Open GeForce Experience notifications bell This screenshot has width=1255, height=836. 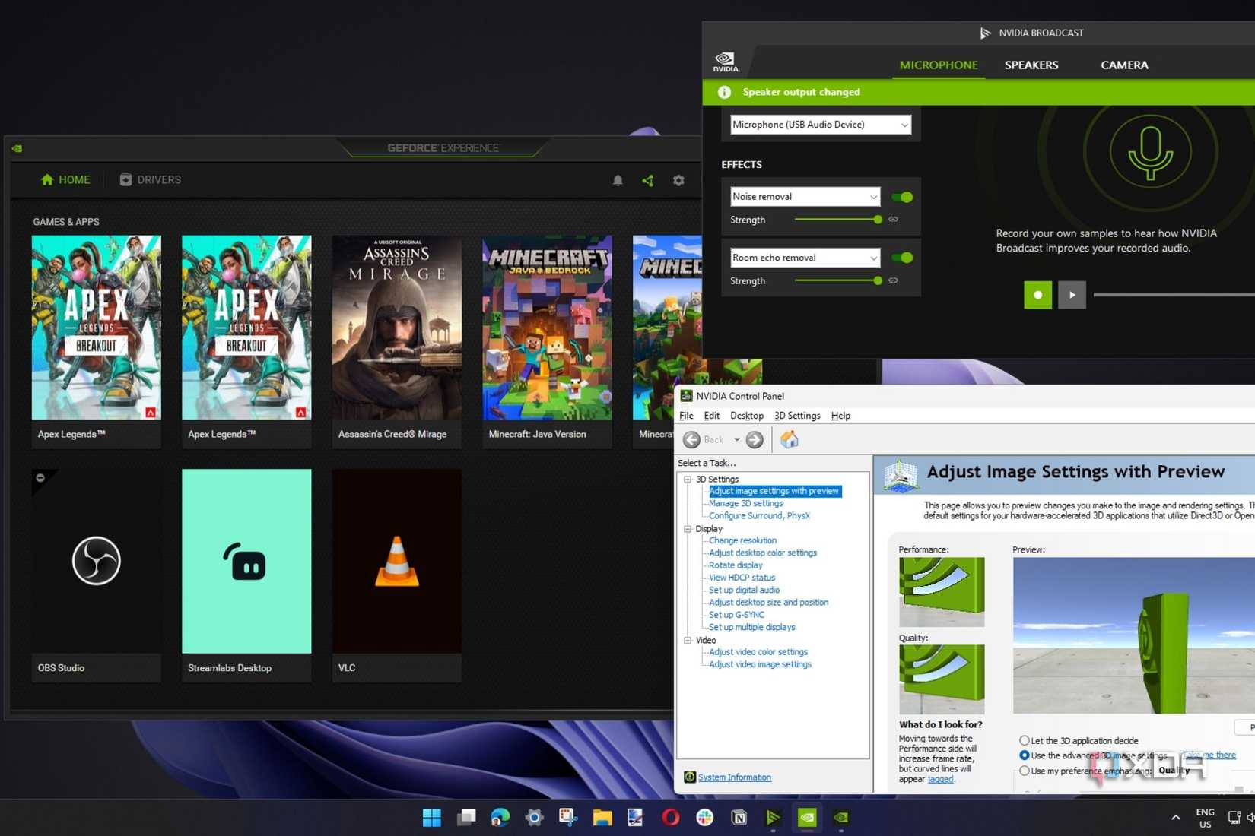[x=618, y=180]
